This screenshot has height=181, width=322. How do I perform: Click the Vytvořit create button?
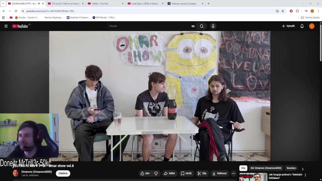(288, 26)
